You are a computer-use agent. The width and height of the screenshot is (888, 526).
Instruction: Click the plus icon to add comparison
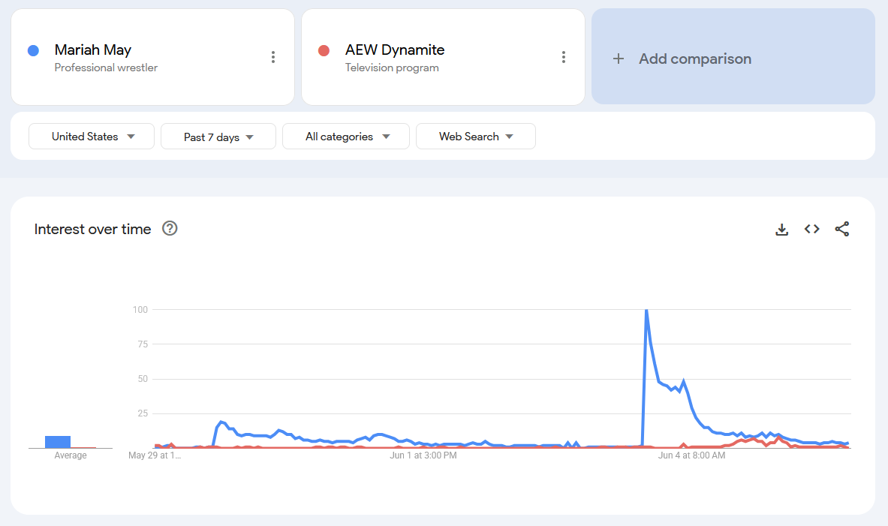[x=619, y=59]
